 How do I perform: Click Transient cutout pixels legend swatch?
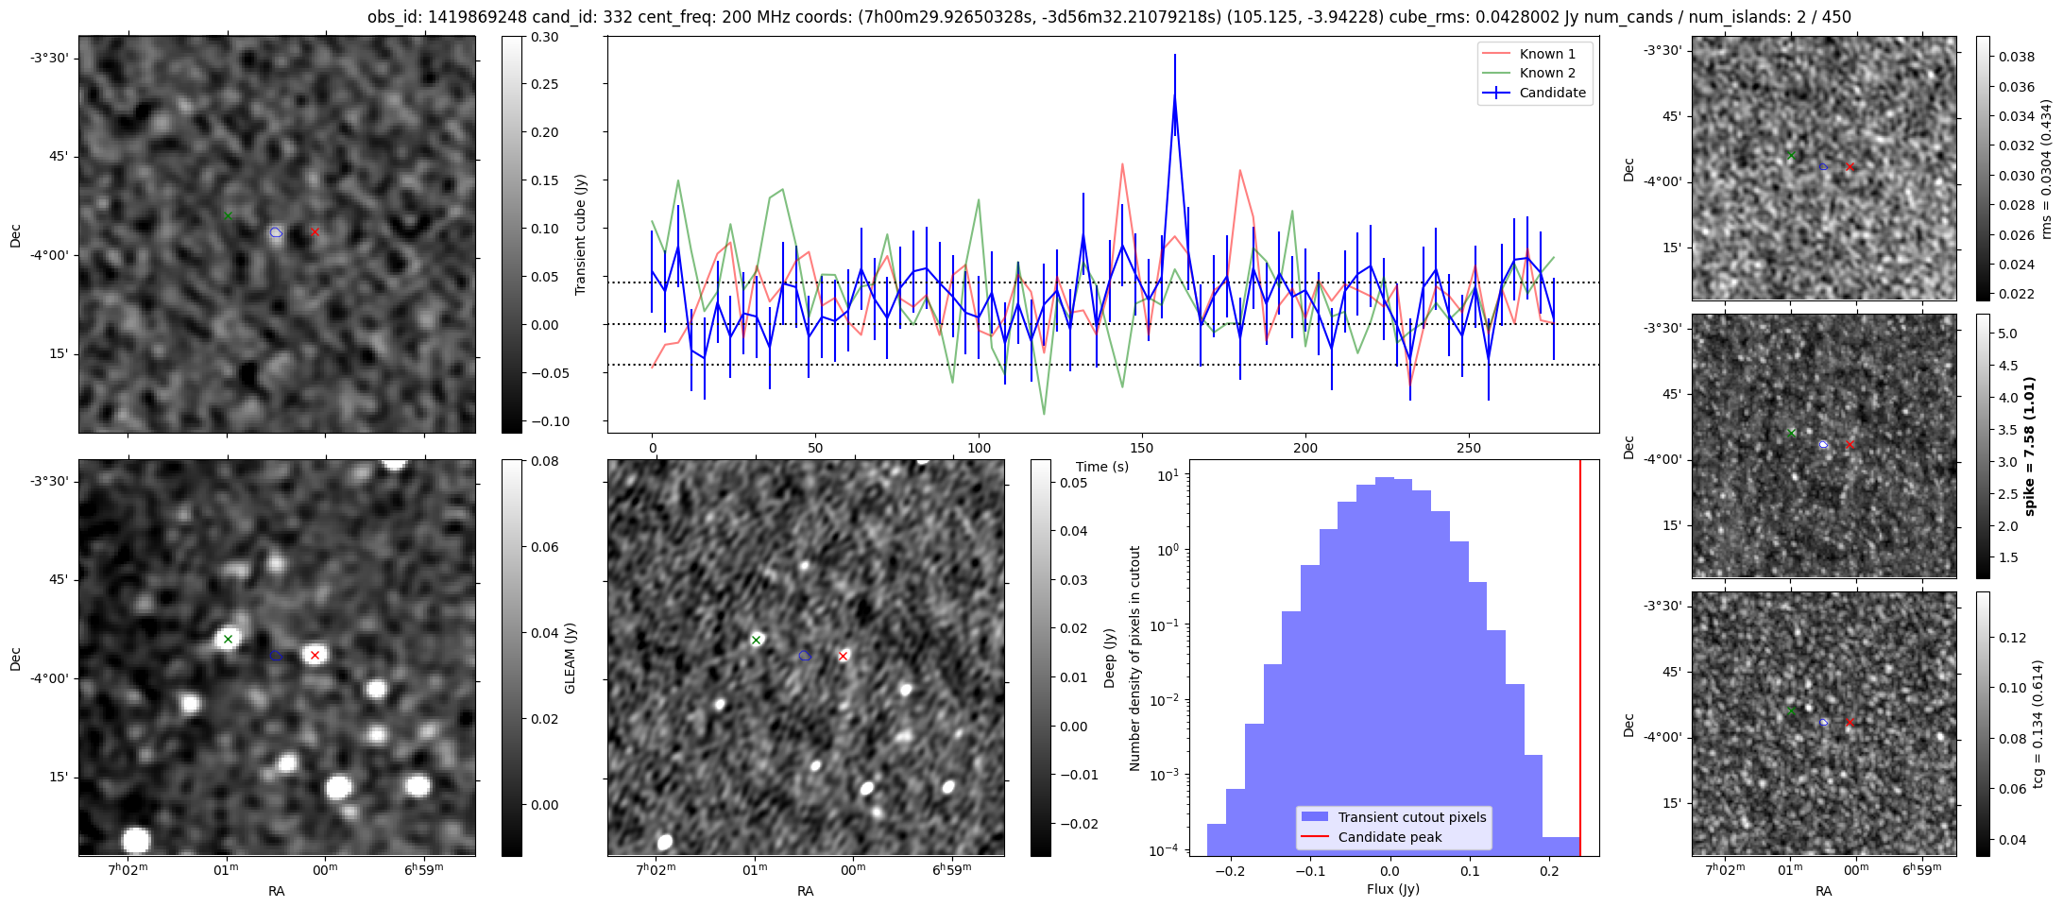tap(1314, 817)
